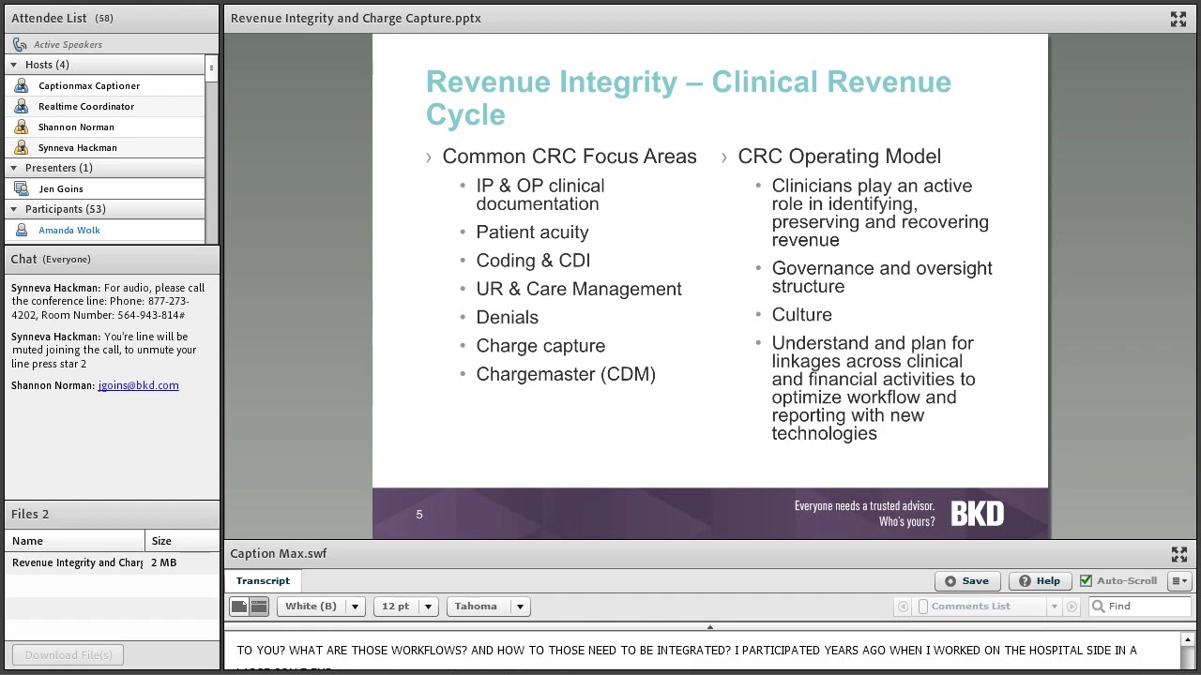Collapse the Participants (53) group
The width and height of the screenshot is (1201, 675).
tap(13, 209)
